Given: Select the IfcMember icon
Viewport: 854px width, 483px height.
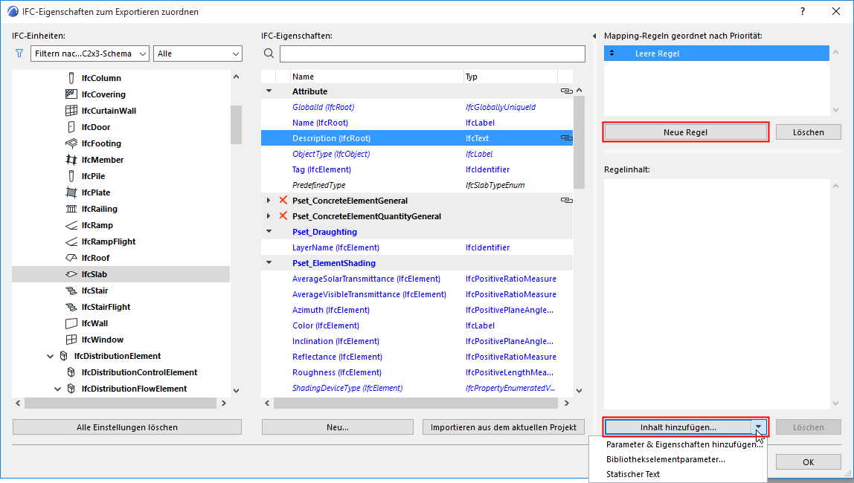Looking at the screenshot, I should click(x=71, y=159).
